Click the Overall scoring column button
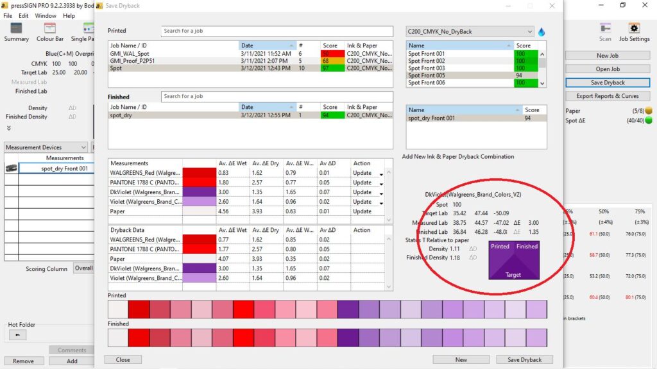 tap(83, 268)
